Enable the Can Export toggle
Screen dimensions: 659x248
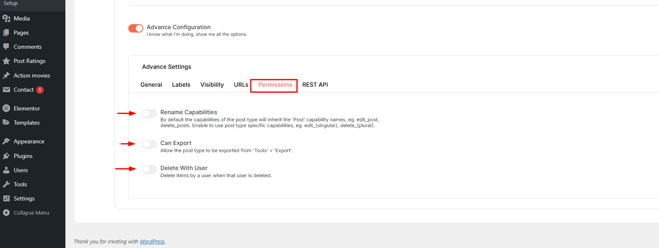tap(150, 144)
